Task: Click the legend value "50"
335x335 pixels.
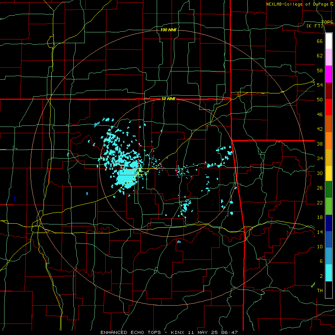Action: (320, 100)
